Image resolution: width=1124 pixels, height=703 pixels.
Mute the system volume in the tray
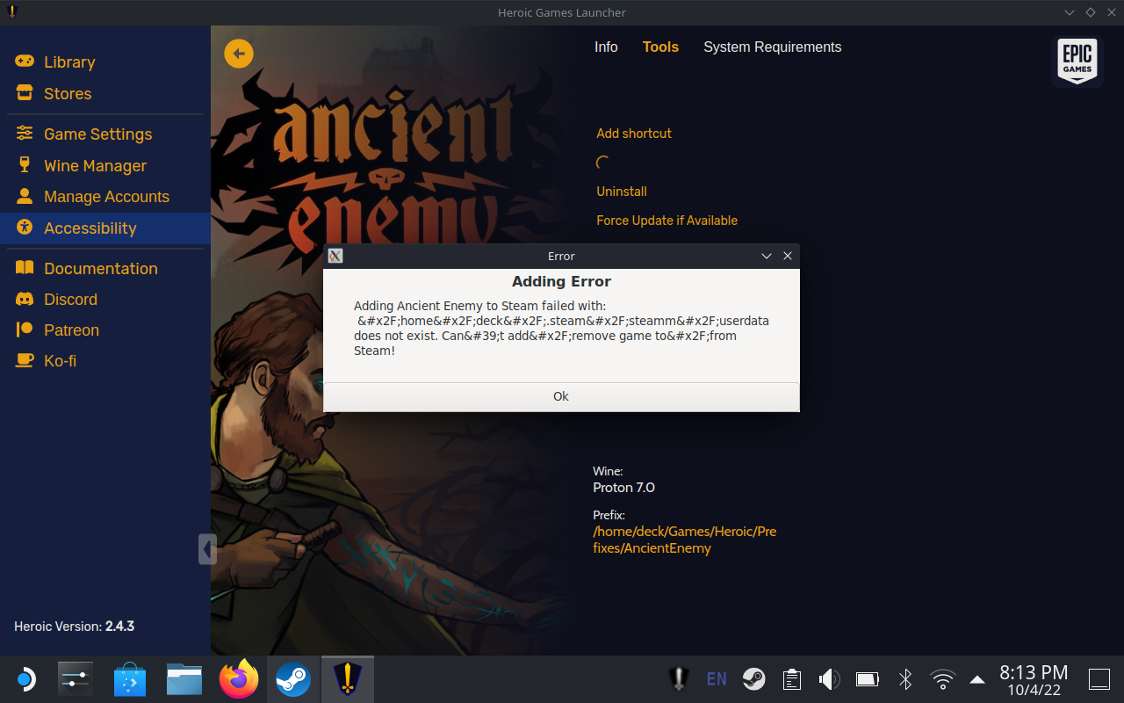[x=829, y=678]
